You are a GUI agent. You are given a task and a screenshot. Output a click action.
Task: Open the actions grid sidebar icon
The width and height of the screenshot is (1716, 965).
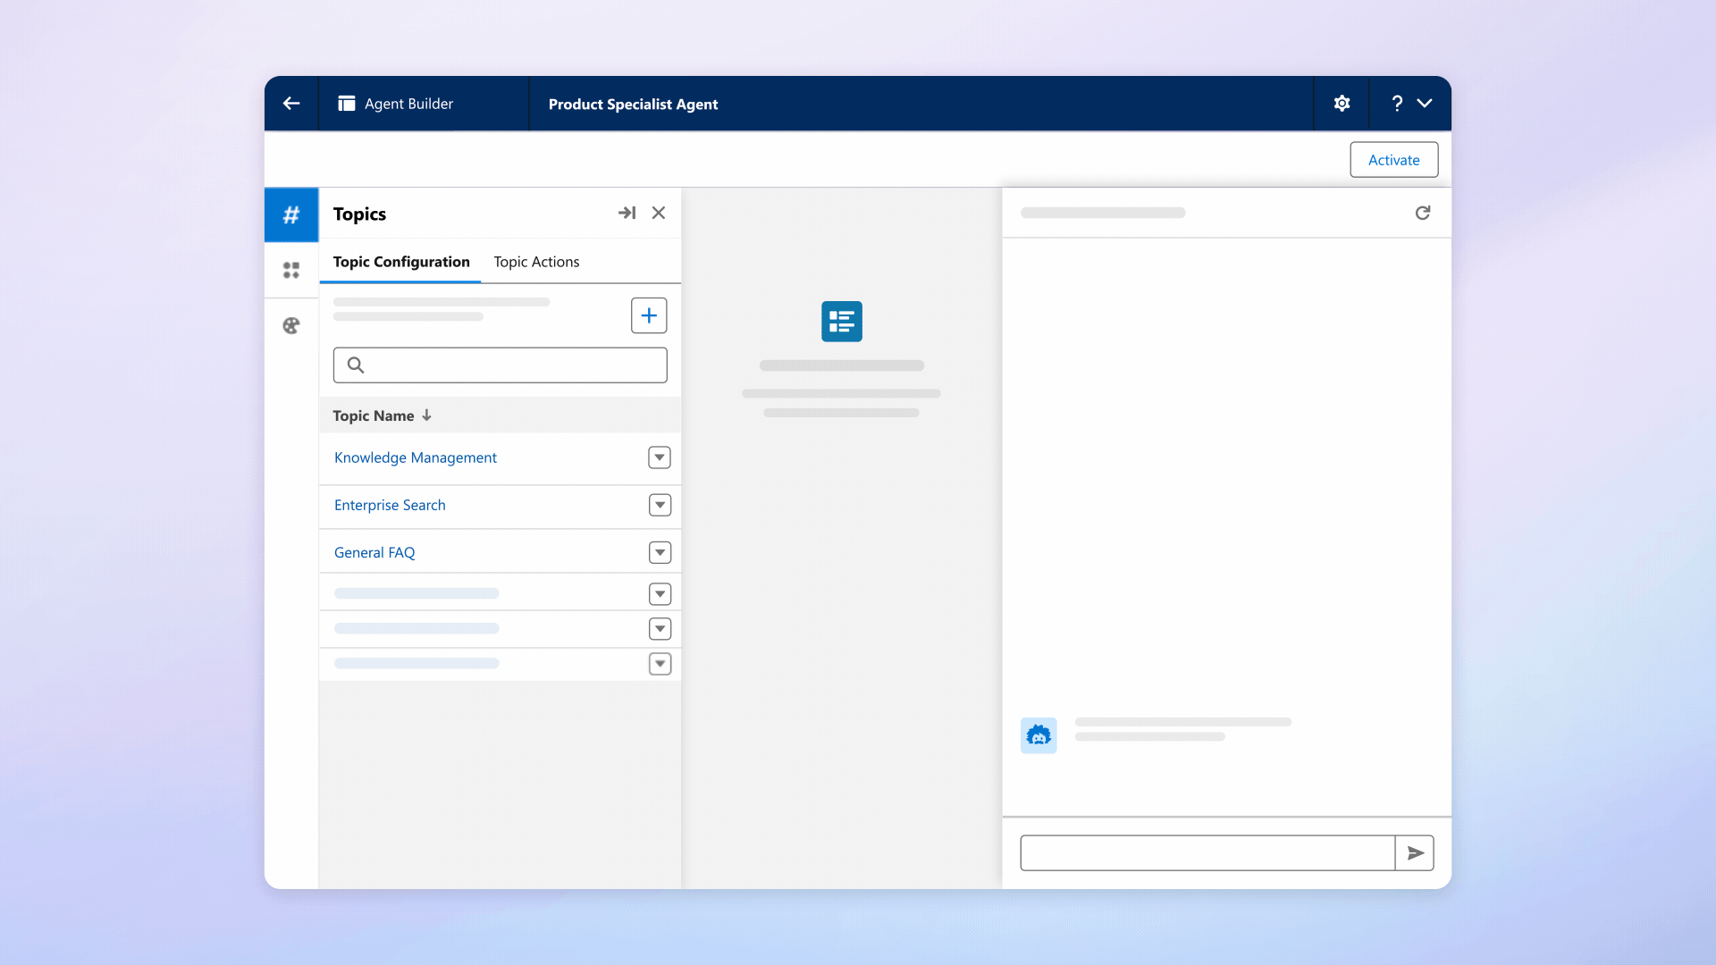tap(291, 270)
